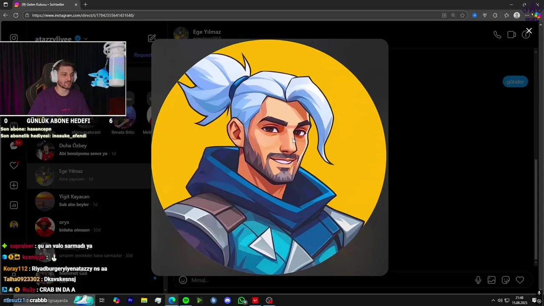
Task: Click Ege Yılmaz avatar in chat header
Action: [x=181, y=34]
